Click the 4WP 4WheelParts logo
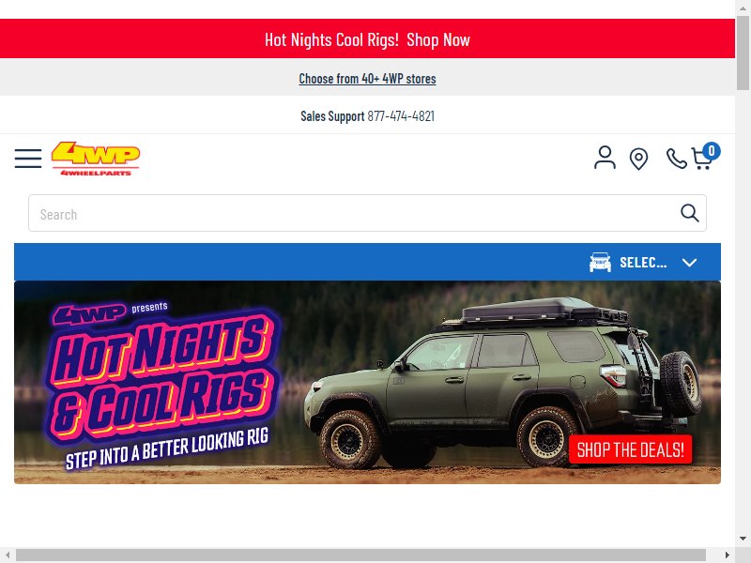The height and width of the screenshot is (563, 751). (x=96, y=159)
